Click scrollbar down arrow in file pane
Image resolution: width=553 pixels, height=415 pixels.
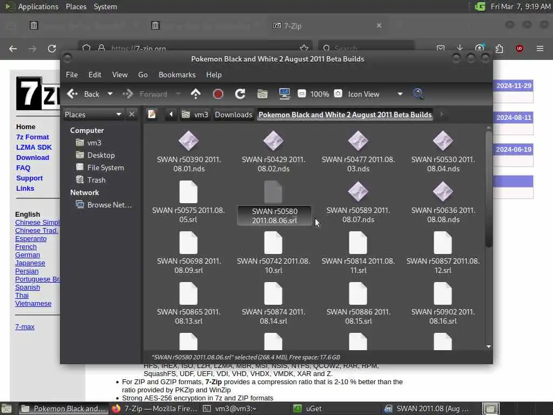pyautogui.click(x=488, y=346)
